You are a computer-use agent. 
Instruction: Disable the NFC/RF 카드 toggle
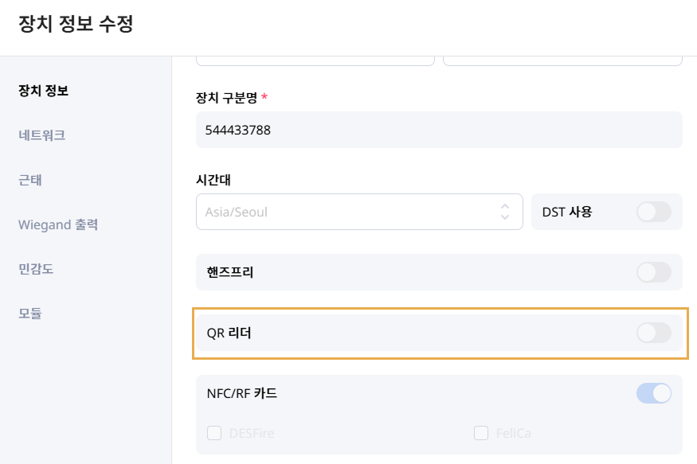pyautogui.click(x=653, y=392)
